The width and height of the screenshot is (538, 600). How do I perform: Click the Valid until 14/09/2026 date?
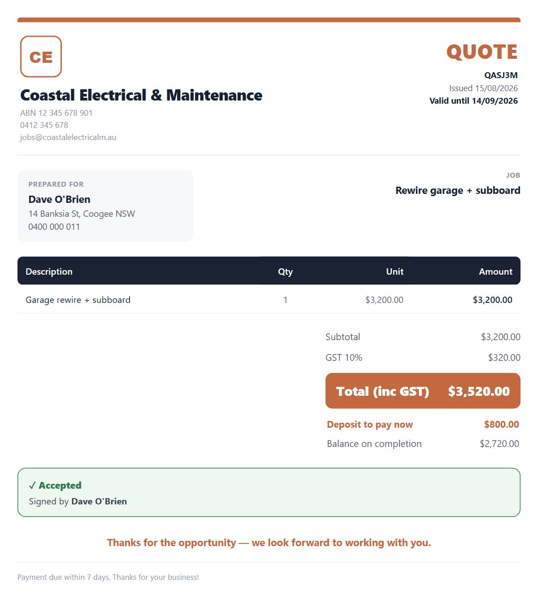coord(473,101)
